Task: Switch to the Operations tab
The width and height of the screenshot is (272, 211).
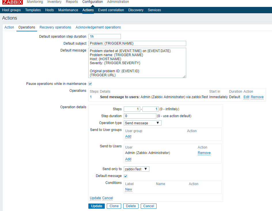Action: 27,27
